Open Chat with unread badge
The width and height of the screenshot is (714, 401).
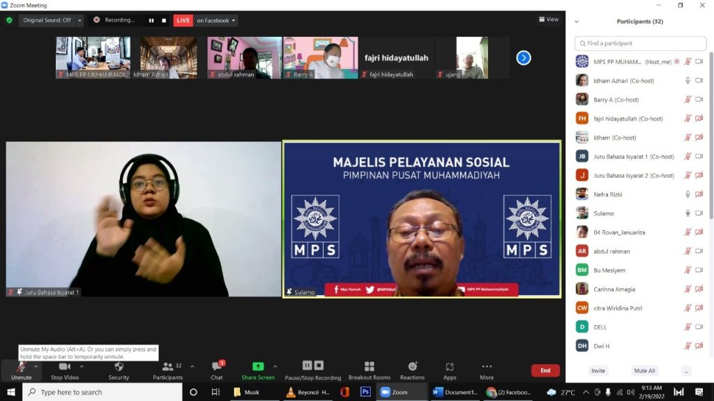217,370
